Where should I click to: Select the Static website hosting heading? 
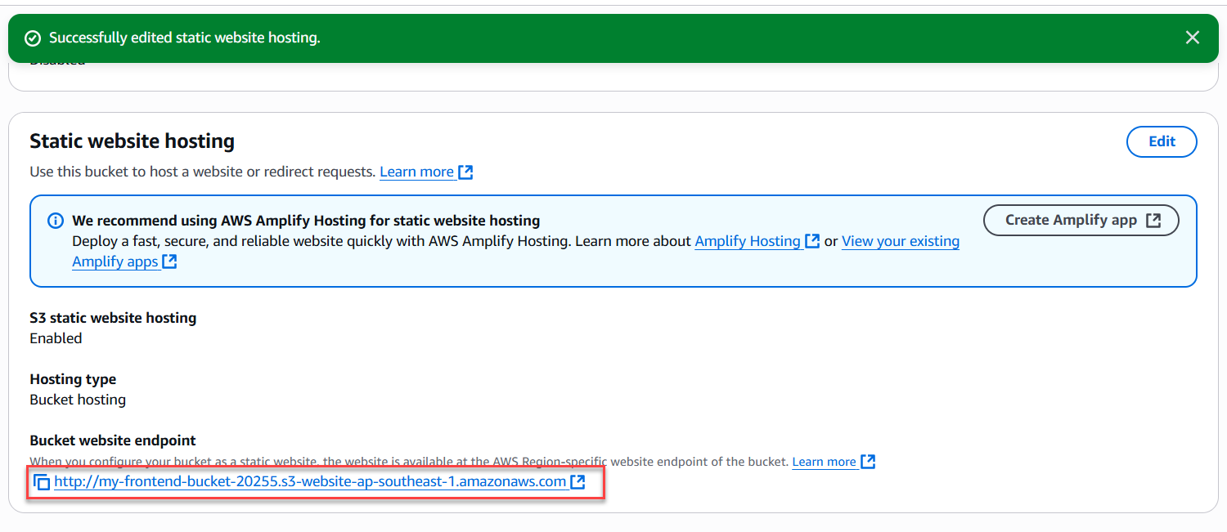(132, 141)
